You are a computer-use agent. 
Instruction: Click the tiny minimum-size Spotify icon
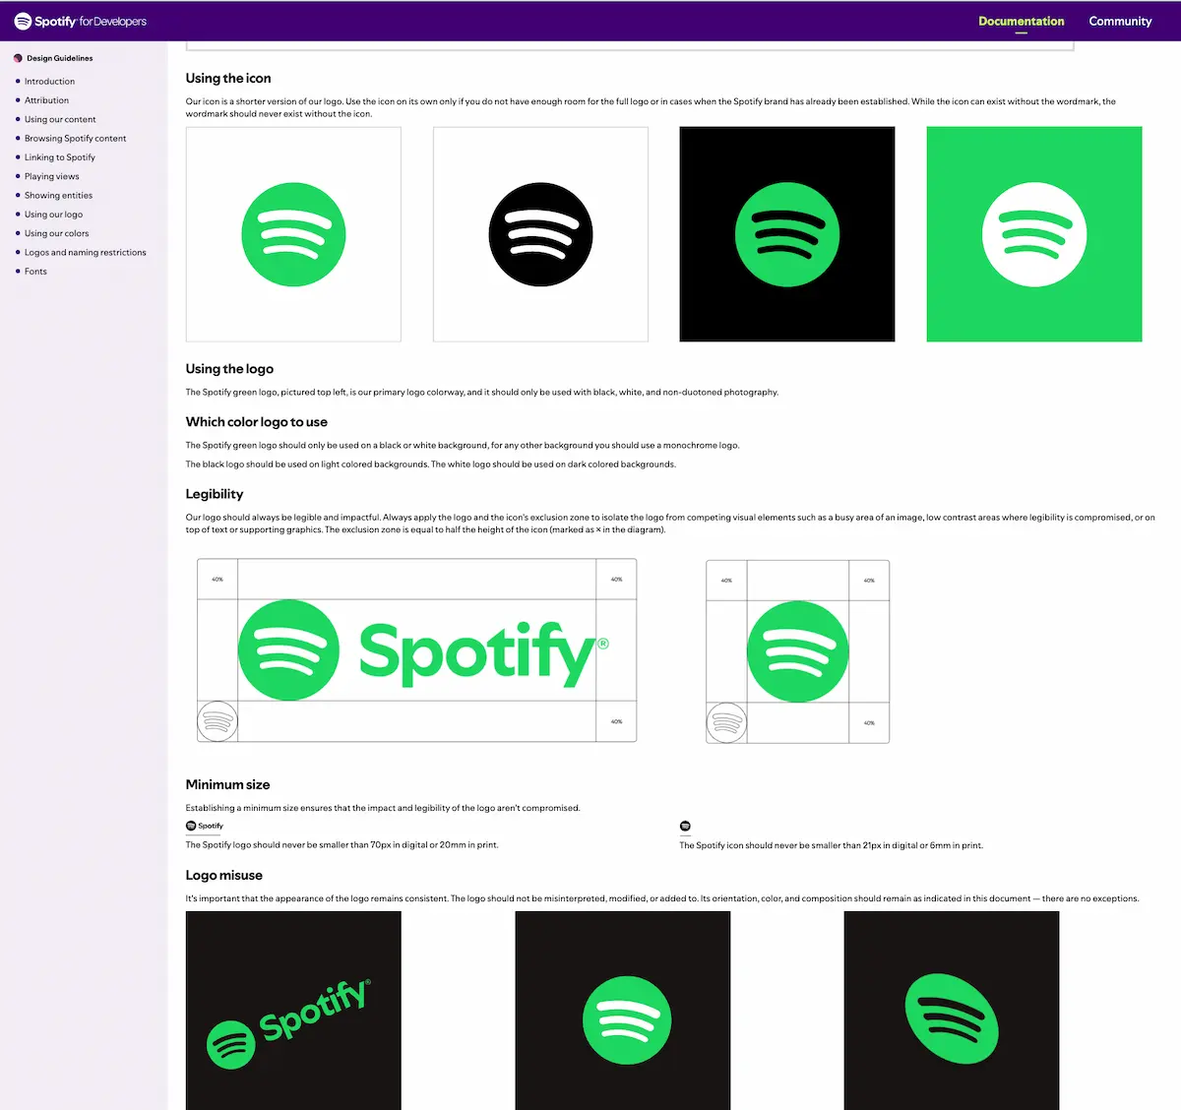point(685,826)
